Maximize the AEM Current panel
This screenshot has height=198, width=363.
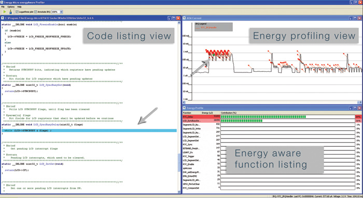355,18
